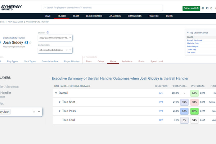Open the GAME menu
Image resolution: width=216 pixels, height=144 pixels.
pyautogui.click(x=48, y=16)
